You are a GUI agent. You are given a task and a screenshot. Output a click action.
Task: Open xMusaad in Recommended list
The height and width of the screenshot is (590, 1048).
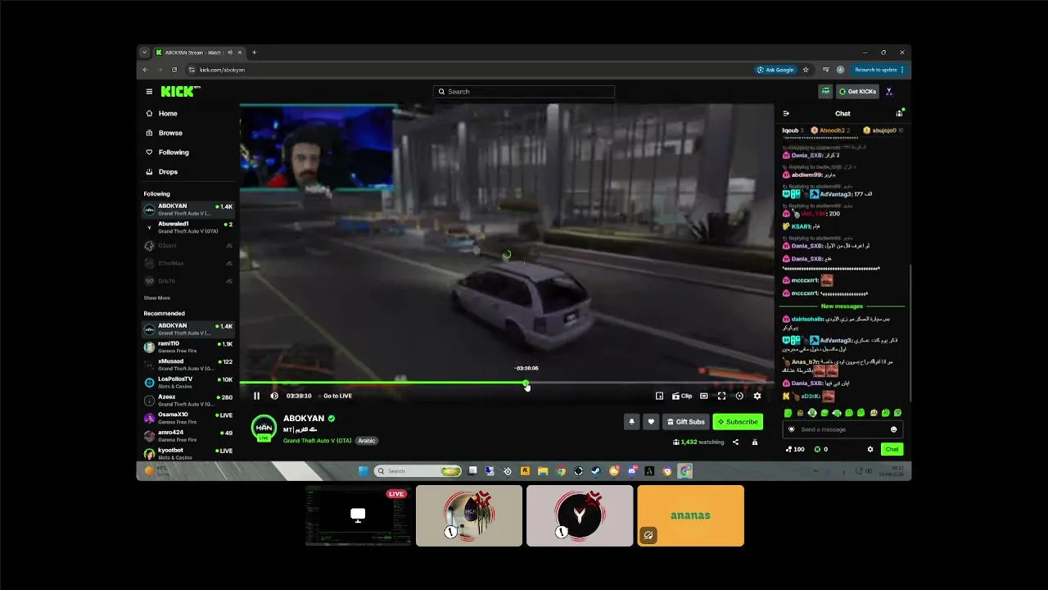tap(188, 365)
